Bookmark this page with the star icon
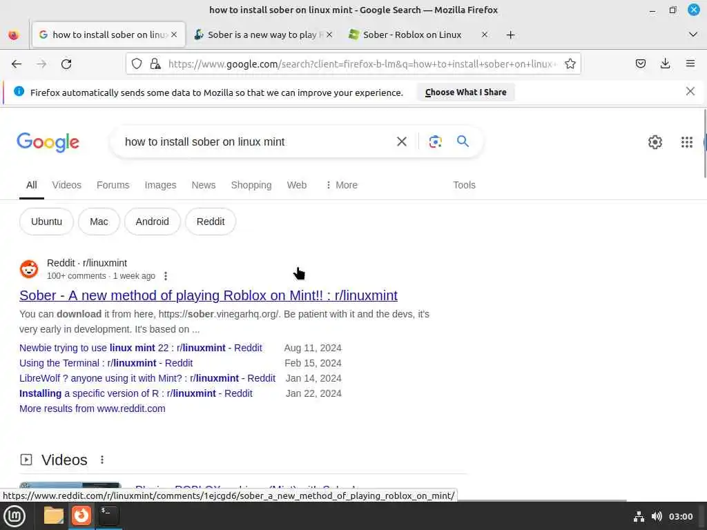This screenshot has height=530, width=707. tap(570, 64)
